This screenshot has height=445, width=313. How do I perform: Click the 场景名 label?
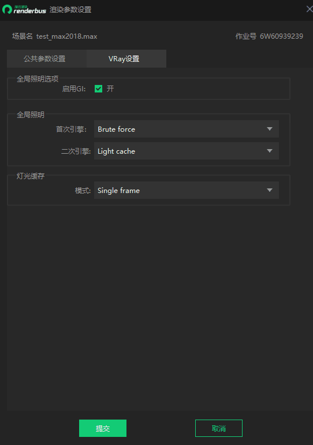pyautogui.click(x=23, y=36)
